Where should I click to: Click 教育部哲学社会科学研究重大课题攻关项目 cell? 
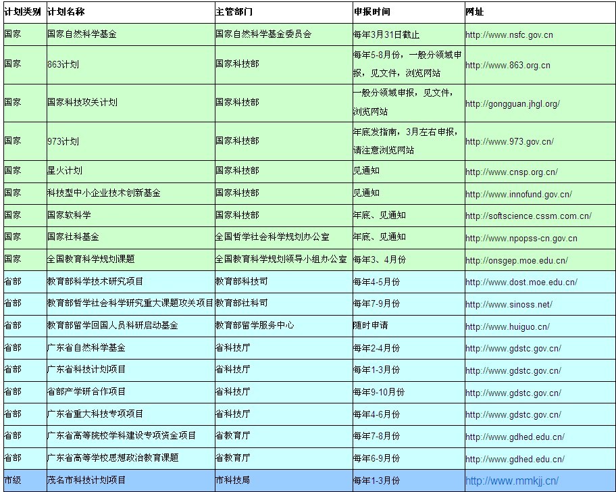[x=131, y=303]
